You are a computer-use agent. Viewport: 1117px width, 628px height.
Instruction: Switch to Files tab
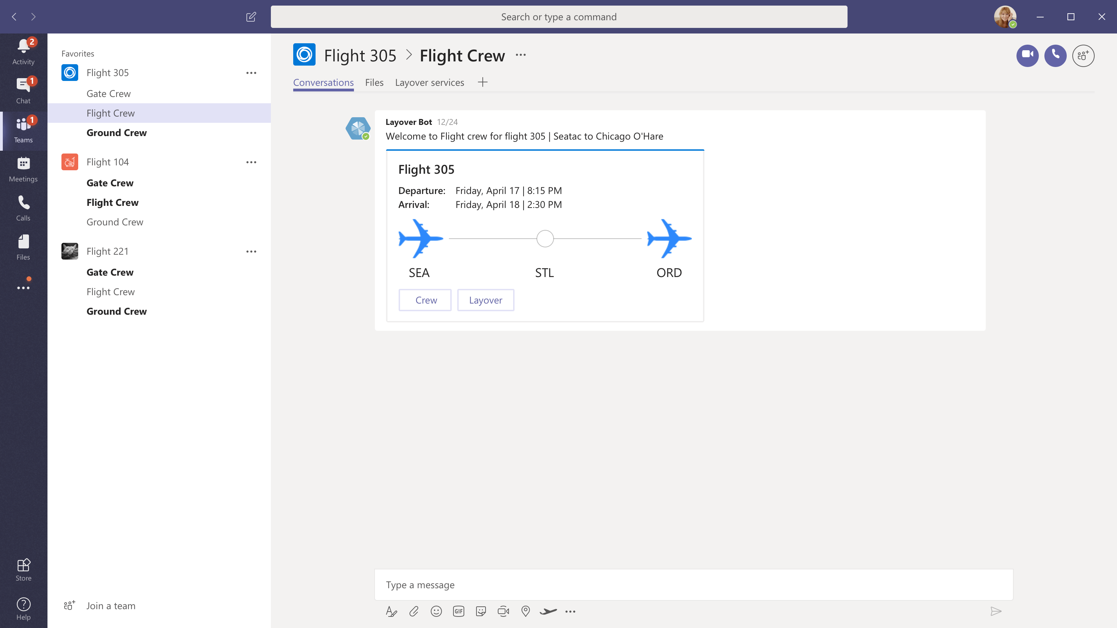374,82
